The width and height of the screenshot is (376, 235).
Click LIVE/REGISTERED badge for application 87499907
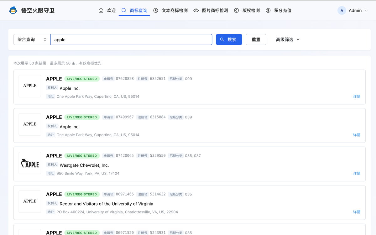point(82,117)
